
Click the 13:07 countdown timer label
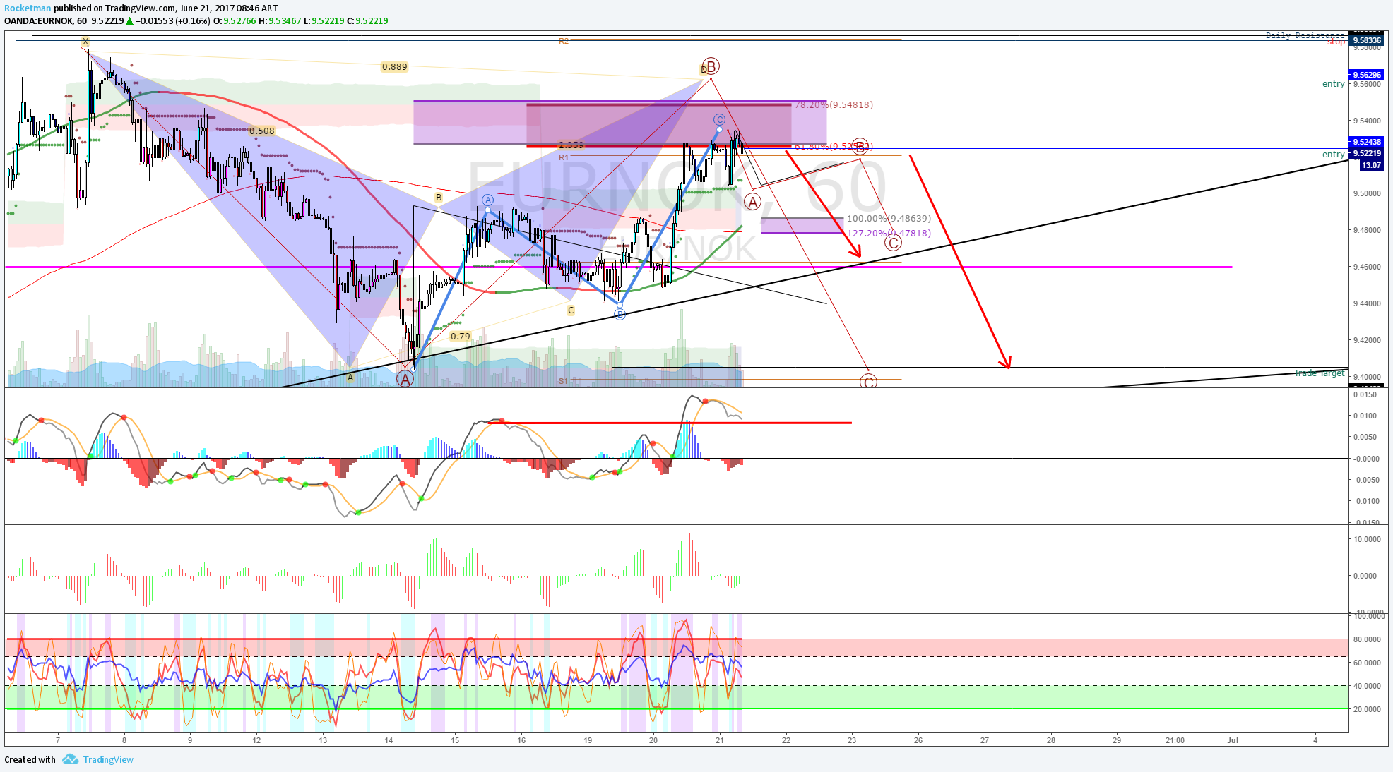[1371, 165]
